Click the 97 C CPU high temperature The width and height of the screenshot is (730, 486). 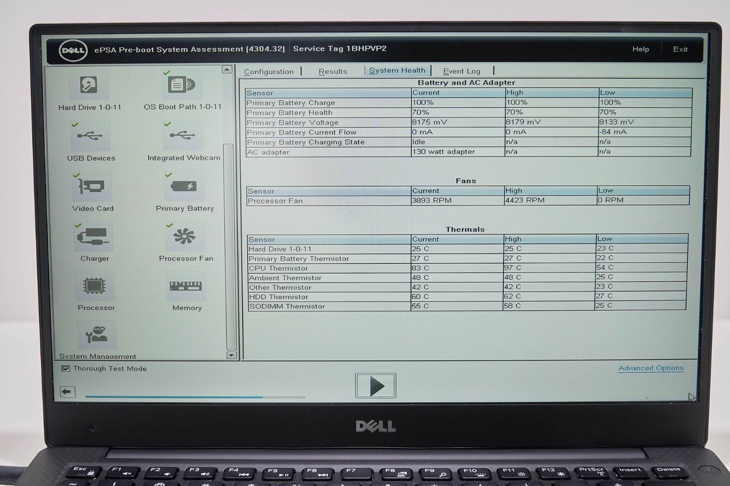pyautogui.click(x=514, y=268)
